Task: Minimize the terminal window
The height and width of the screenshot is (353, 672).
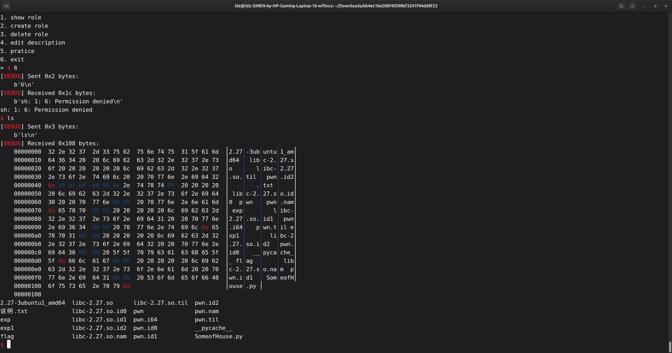Action: [645, 6]
